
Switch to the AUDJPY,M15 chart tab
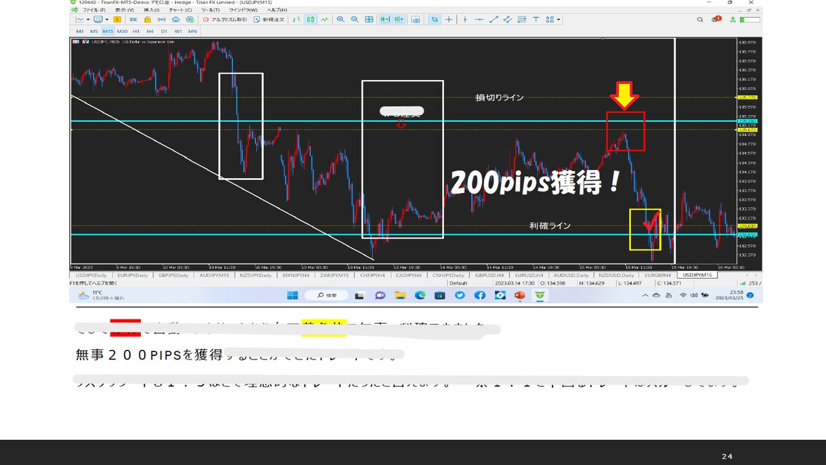[x=214, y=275]
